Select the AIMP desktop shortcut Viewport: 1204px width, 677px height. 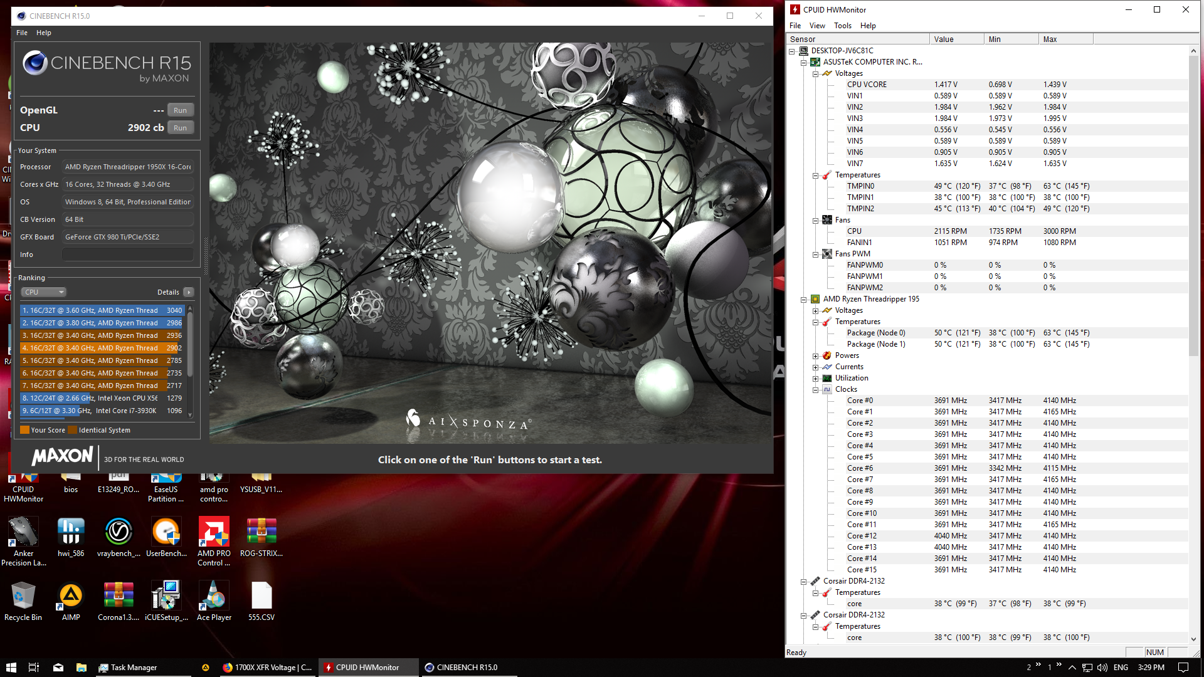pyautogui.click(x=71, y=601)
